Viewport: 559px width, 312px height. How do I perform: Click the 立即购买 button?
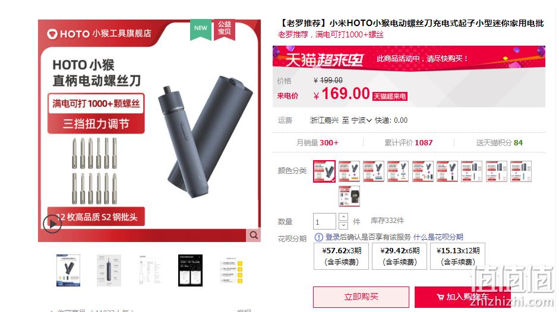(x=361, y=297)
